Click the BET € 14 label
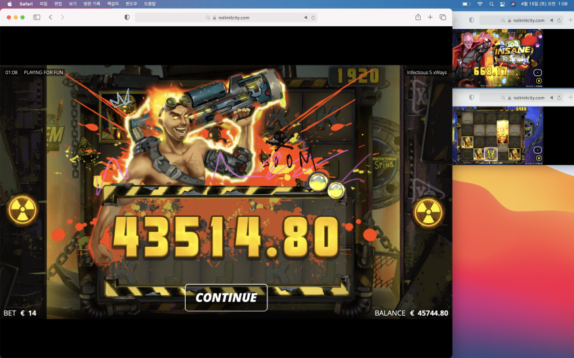574x358 pixels. point(20,313)
